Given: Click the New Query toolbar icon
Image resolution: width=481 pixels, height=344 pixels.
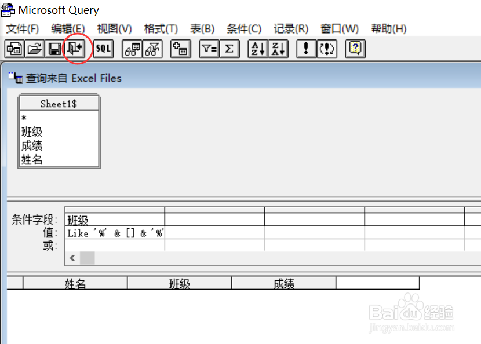Looking at the screenshot, I should [x=14, y=49].
